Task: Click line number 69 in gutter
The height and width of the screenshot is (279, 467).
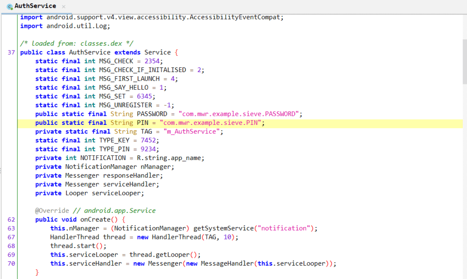Action: tap(11, 255)
